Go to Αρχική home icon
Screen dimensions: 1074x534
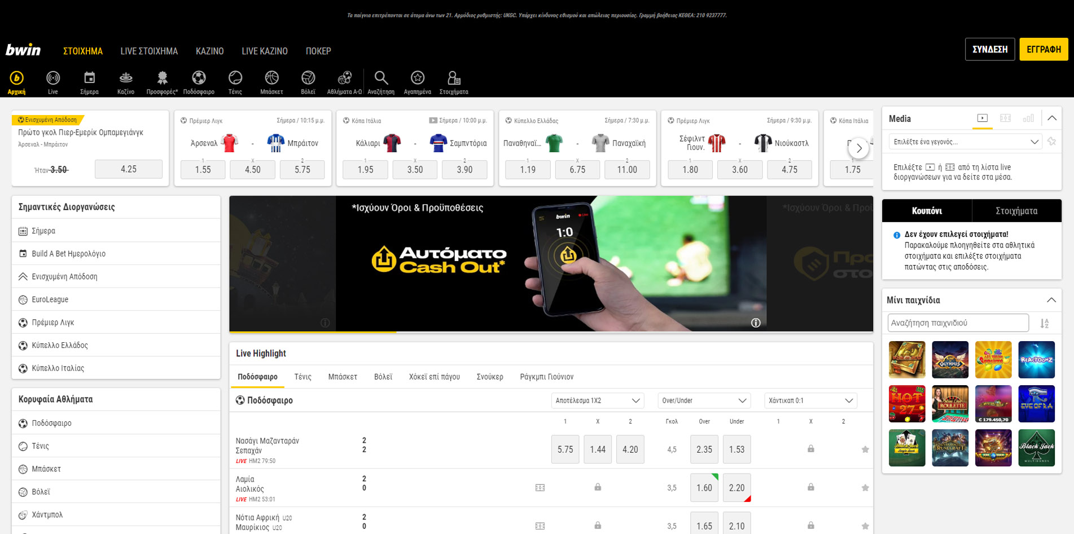[16, 82]
